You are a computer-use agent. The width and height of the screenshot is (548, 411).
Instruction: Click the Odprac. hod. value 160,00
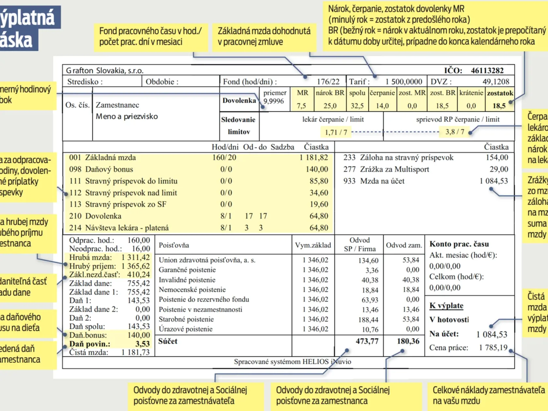click(x=139, y=240)
